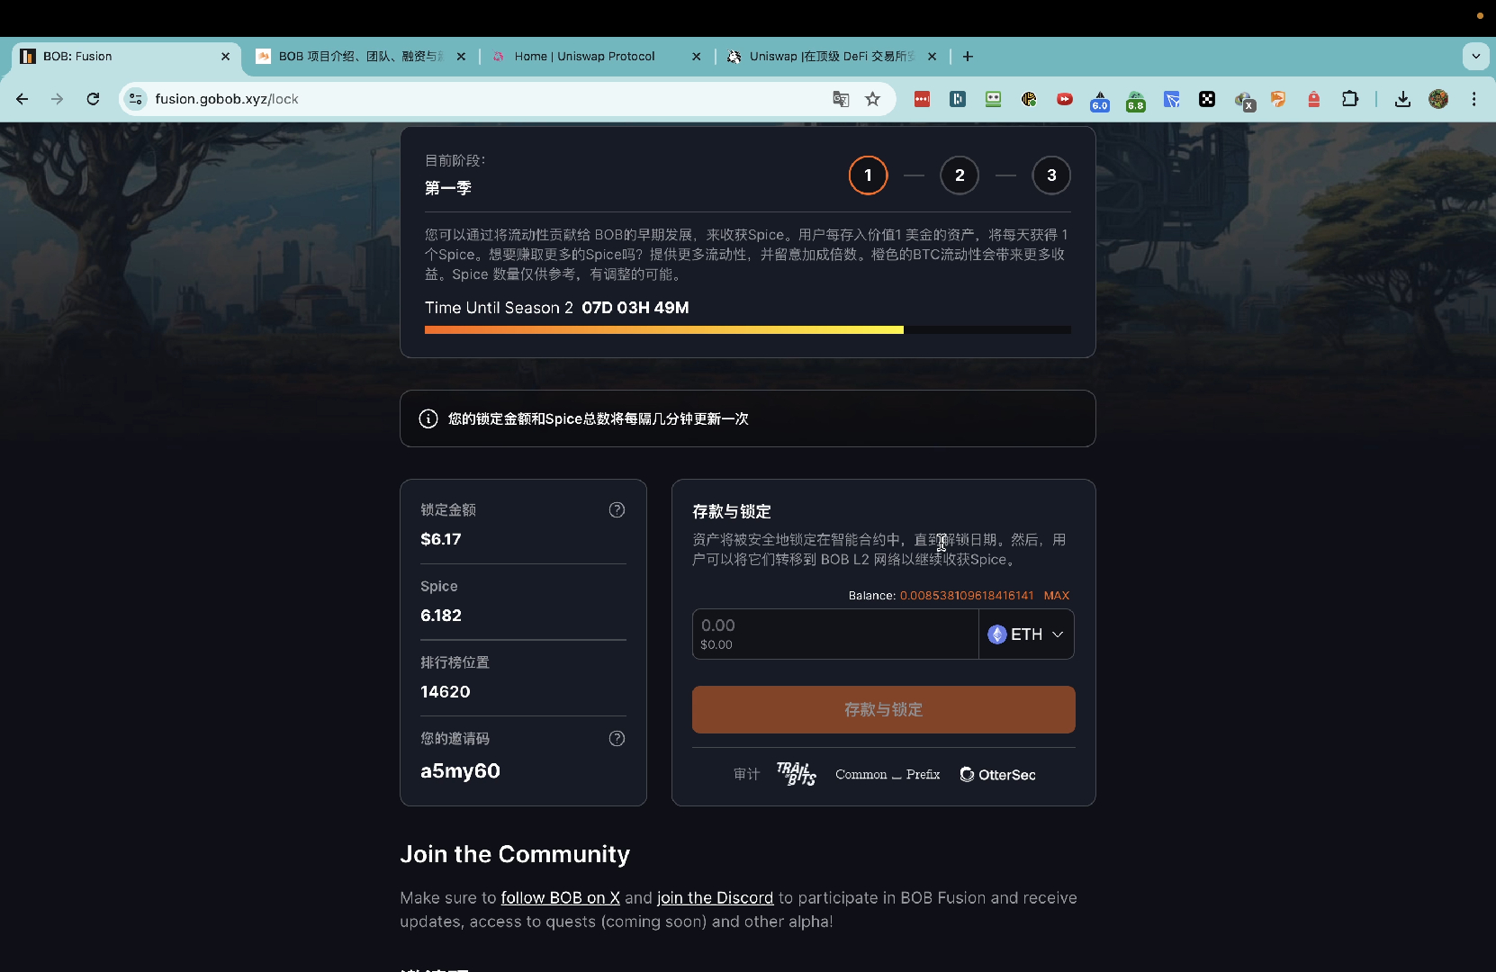Screen dimensions: 1496x972
Task: Open the extension with green 6.8 badge
Action: pyautogui.click(x=1136, y=101)
